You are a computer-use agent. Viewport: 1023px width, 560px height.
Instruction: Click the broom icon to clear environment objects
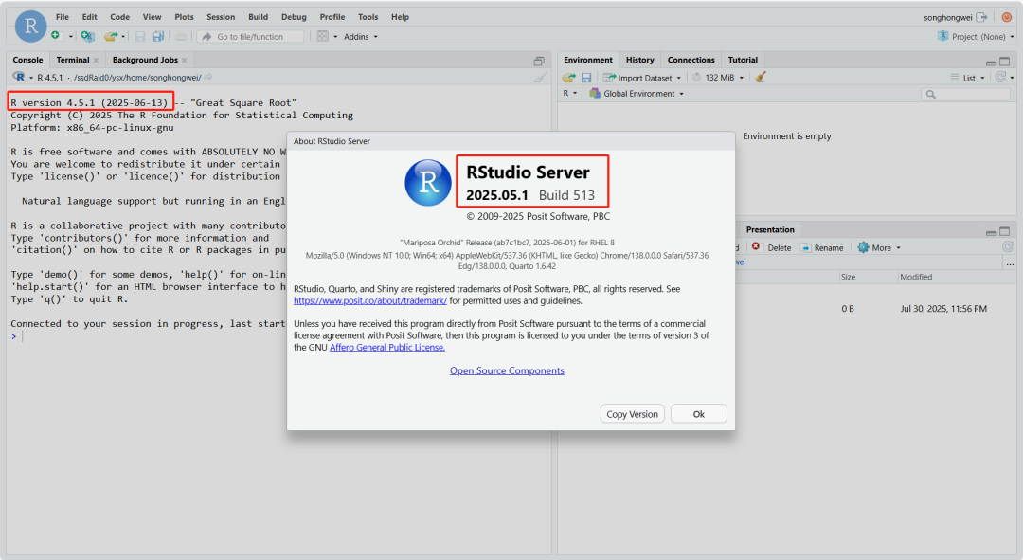pos(761,77)
